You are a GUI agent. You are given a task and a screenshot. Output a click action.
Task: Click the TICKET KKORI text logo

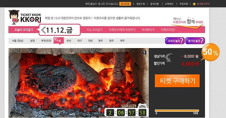pyautogui.click(x=30, y=18)
